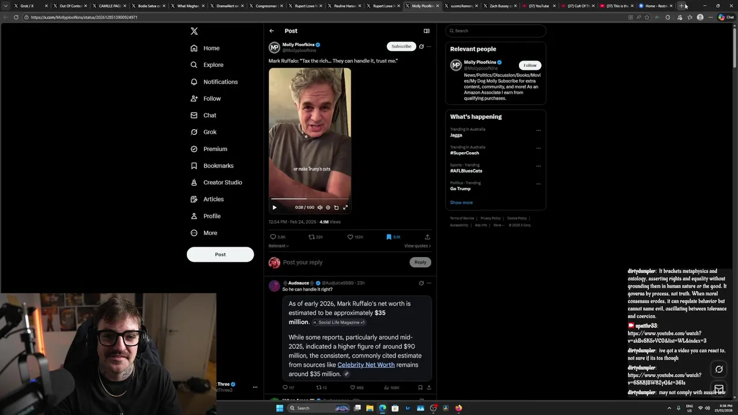Viewport: 738px width, 415px height.
Task: Go back using the Post arrow
Action: point(272,31)
